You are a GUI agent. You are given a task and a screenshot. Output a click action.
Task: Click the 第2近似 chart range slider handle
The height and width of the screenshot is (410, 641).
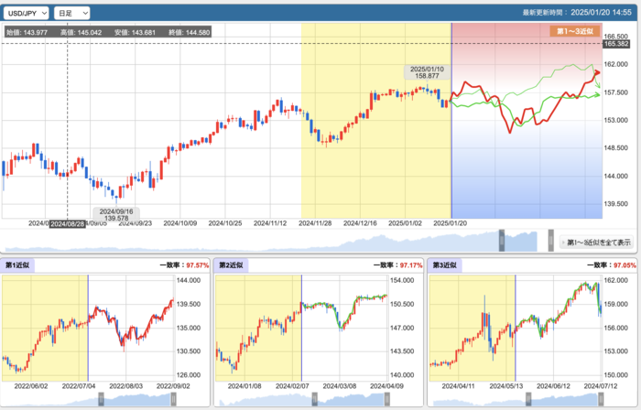[313, 398]
